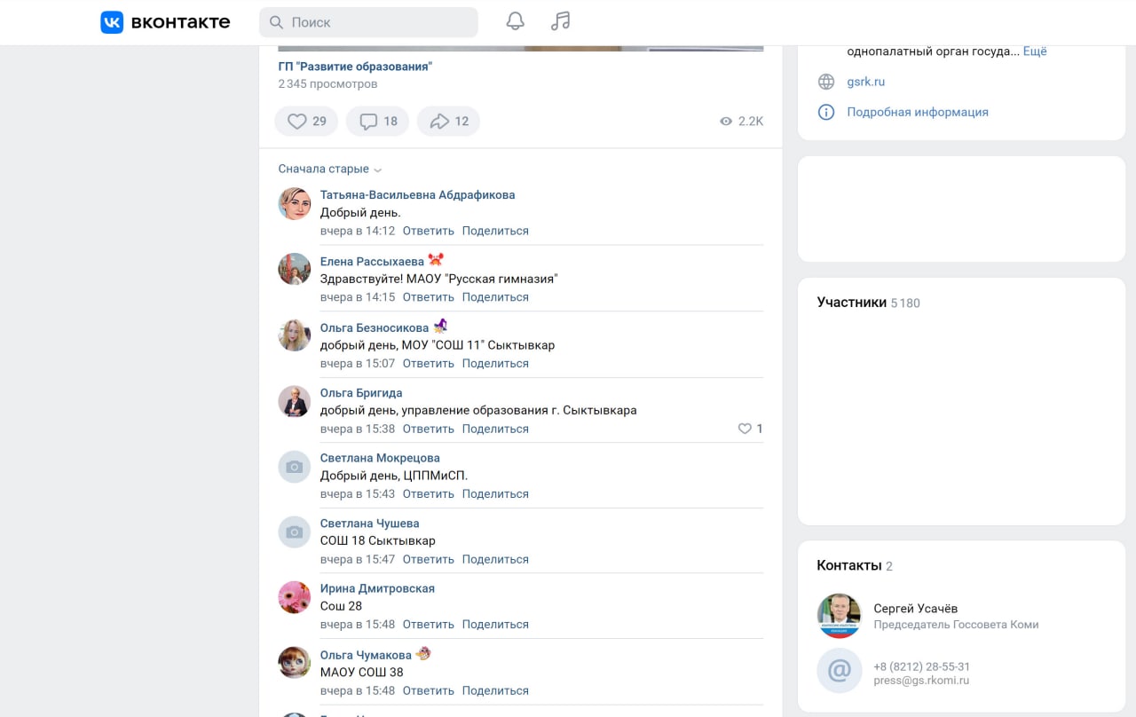Open Ирина Дмитровская's profile name

(377, 588)
